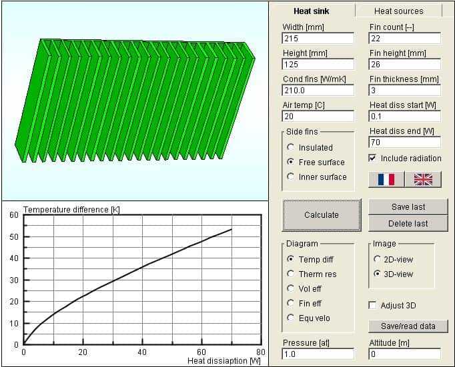The width and height of the screenshot is (455, 367).
Task: Click the 'Diagram' group label
Action: pyautogui.click(x=302, y=244)
